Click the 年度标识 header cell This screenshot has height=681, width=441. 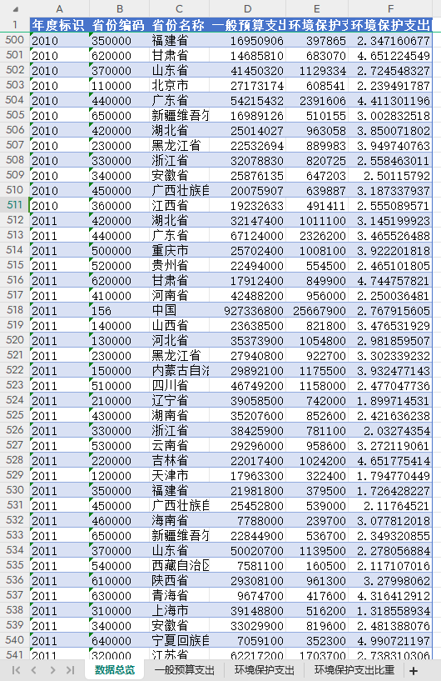pos(59,25)
